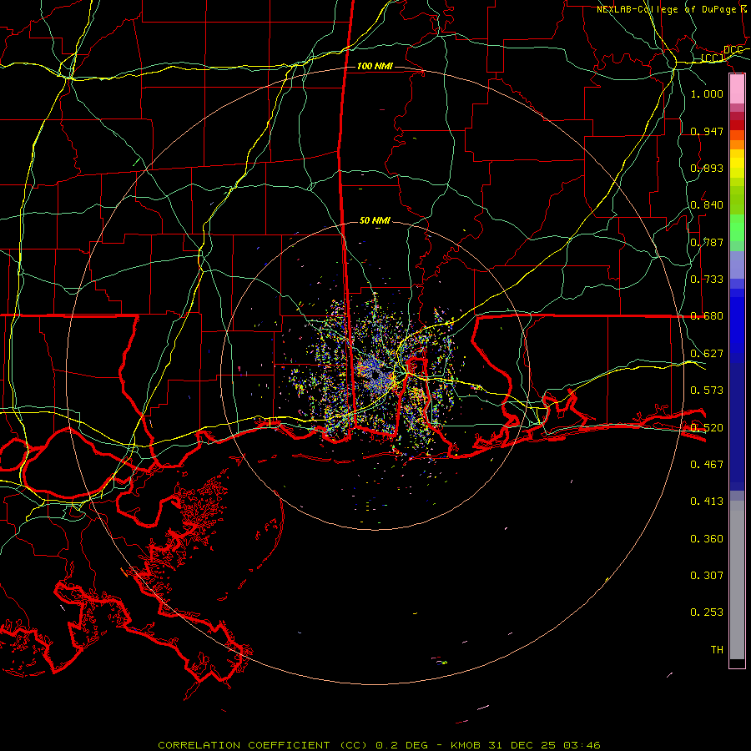
Task: Click the 0.840 scale value
Action: (707, 204)
